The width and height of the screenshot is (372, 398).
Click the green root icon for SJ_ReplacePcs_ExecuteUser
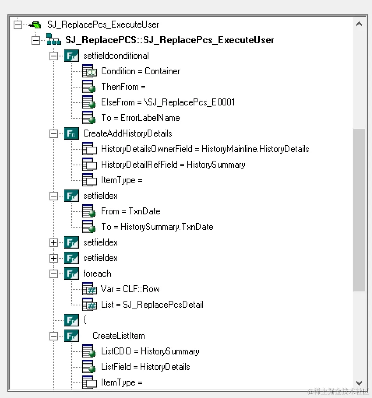[x=35, y=25]
